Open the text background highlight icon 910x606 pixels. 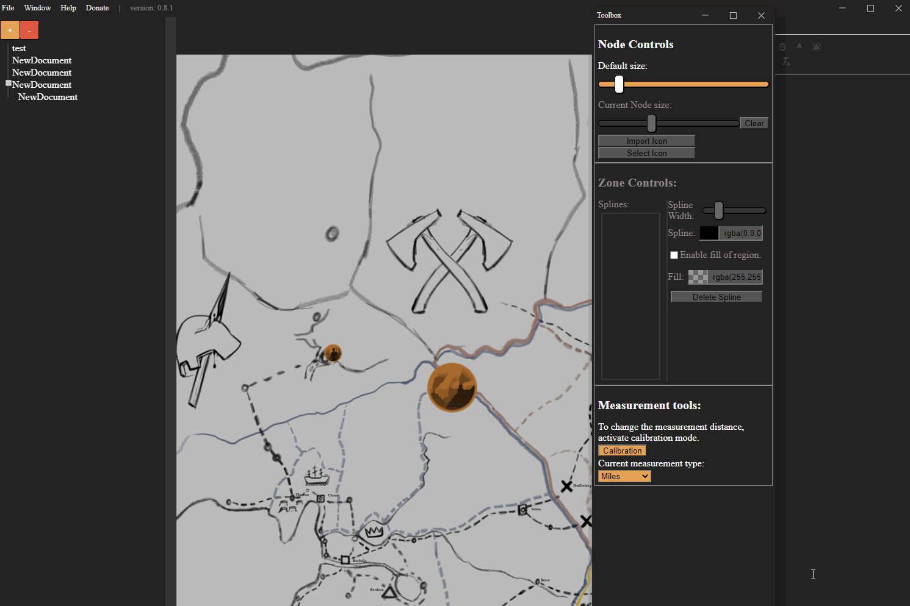pos(817,46)
